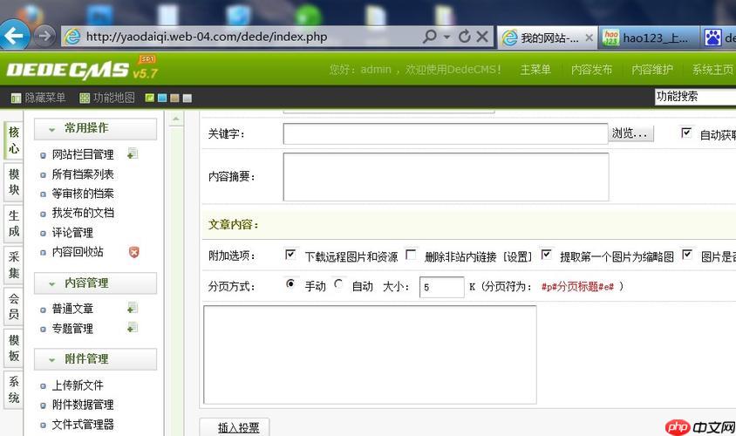Open 所有档案列表 in sidebar
The image size is (736, 436).
point(83,174)
